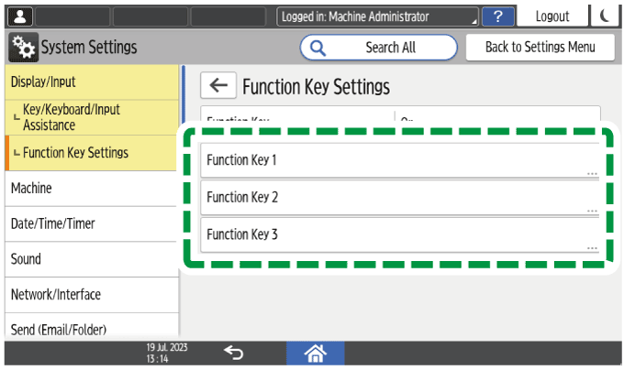Image resolution: width=624 pixels, height=370 pixels.
Task: Click the user profile icon at top left
Action: click(17, 16)
